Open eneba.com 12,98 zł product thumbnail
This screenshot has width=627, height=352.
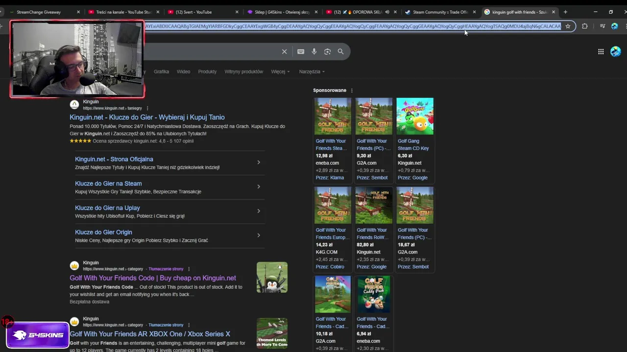coord(333,116)
